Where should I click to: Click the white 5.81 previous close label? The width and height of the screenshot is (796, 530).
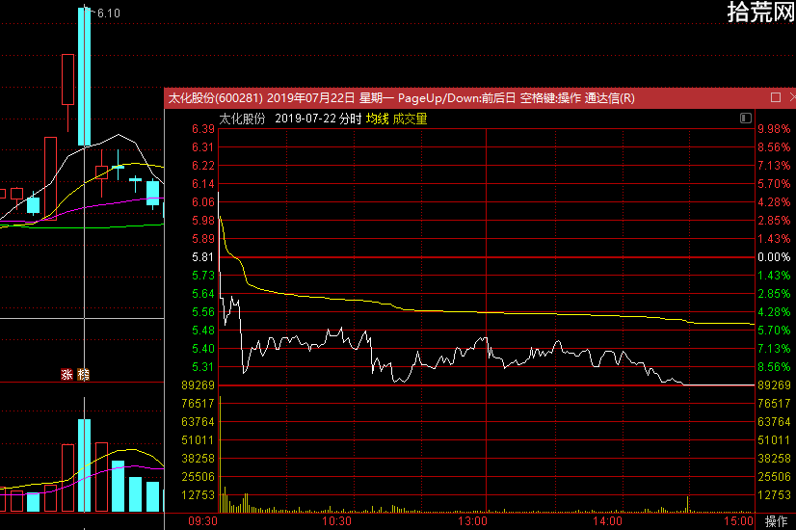(203, 257)
